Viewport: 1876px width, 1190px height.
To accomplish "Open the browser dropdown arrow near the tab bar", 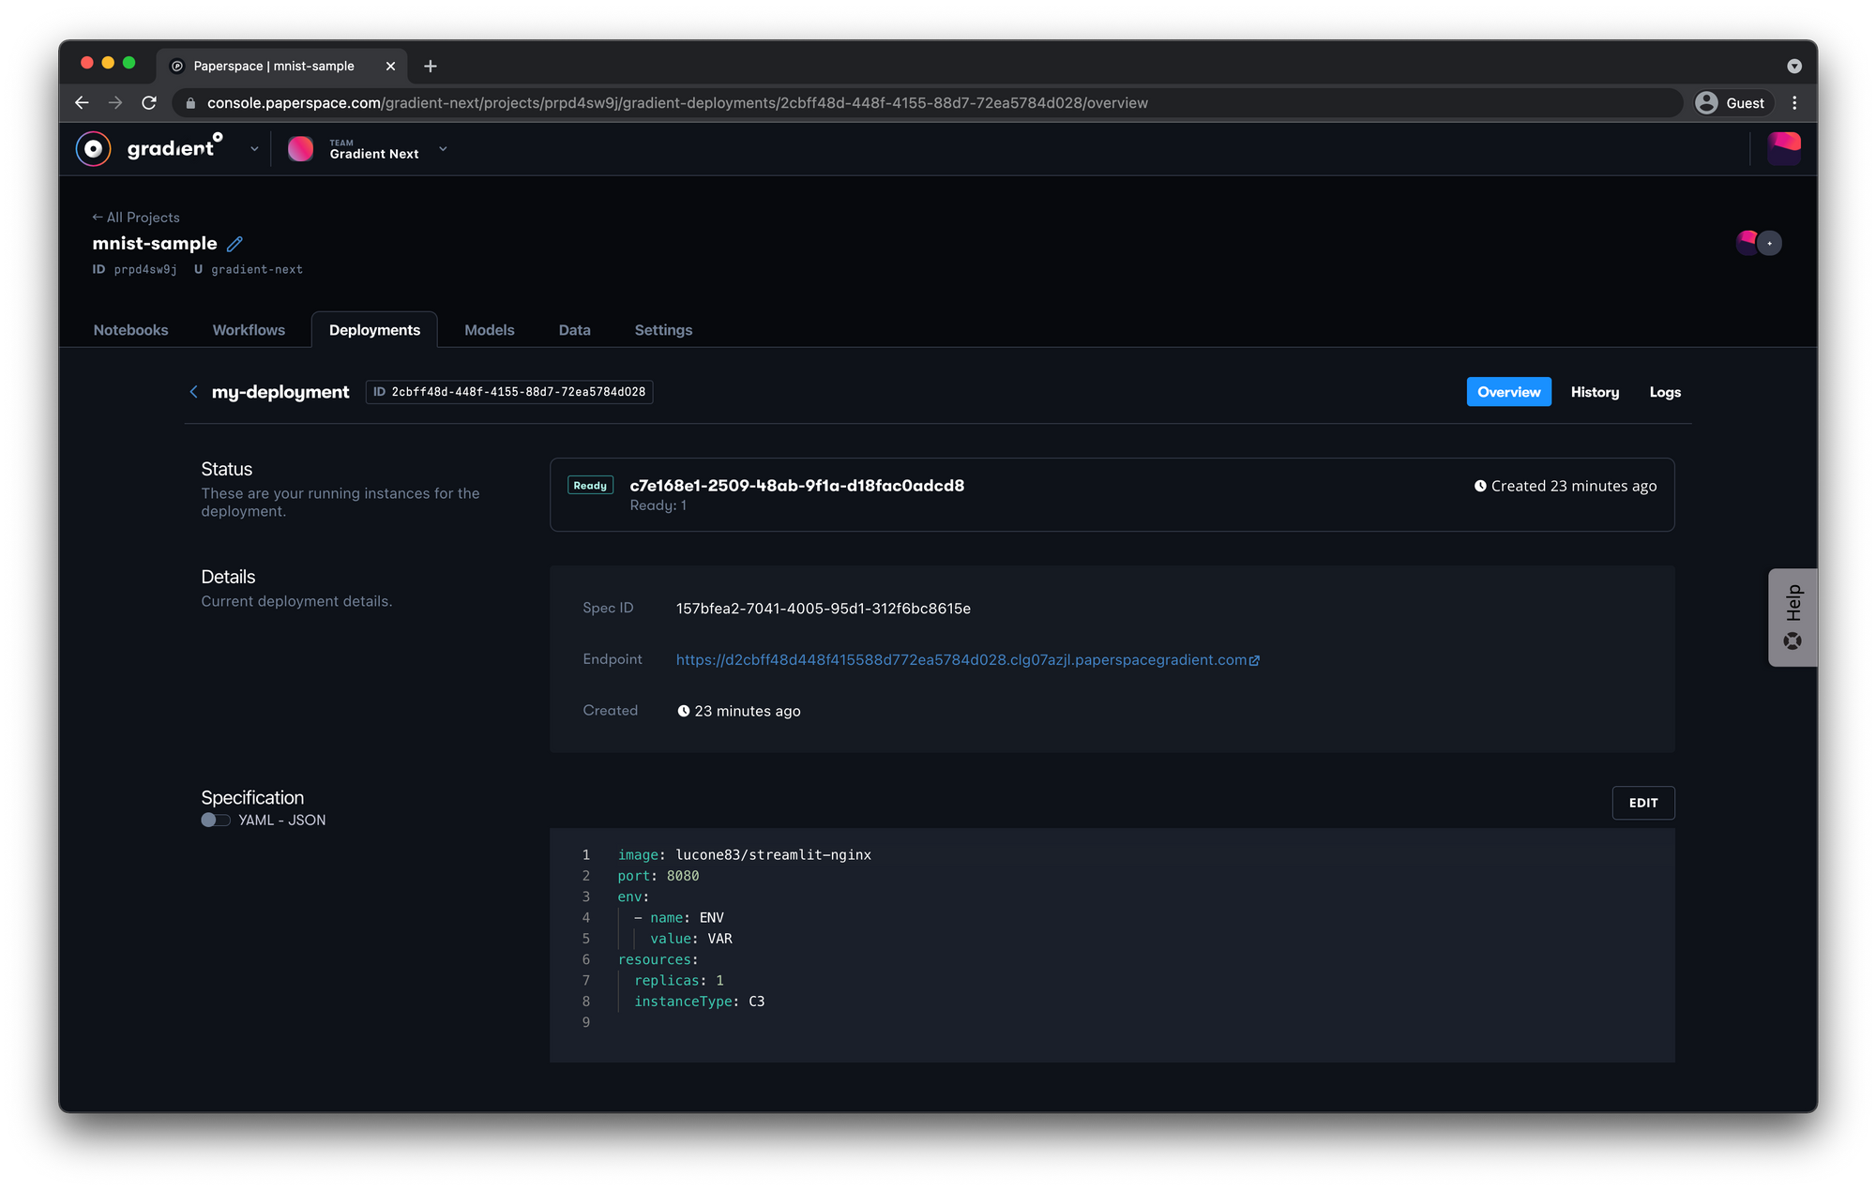I will click(x=1794, y=66).
